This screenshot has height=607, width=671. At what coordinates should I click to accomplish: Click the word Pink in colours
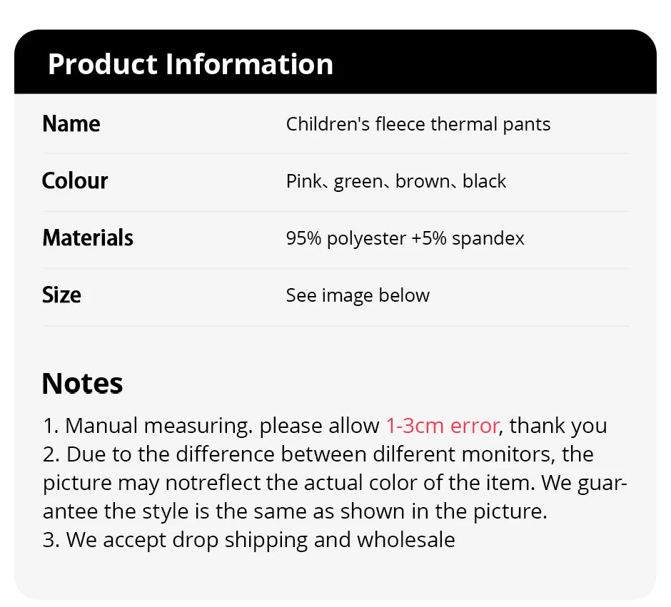pyautogui.click(x=304, y=181)
